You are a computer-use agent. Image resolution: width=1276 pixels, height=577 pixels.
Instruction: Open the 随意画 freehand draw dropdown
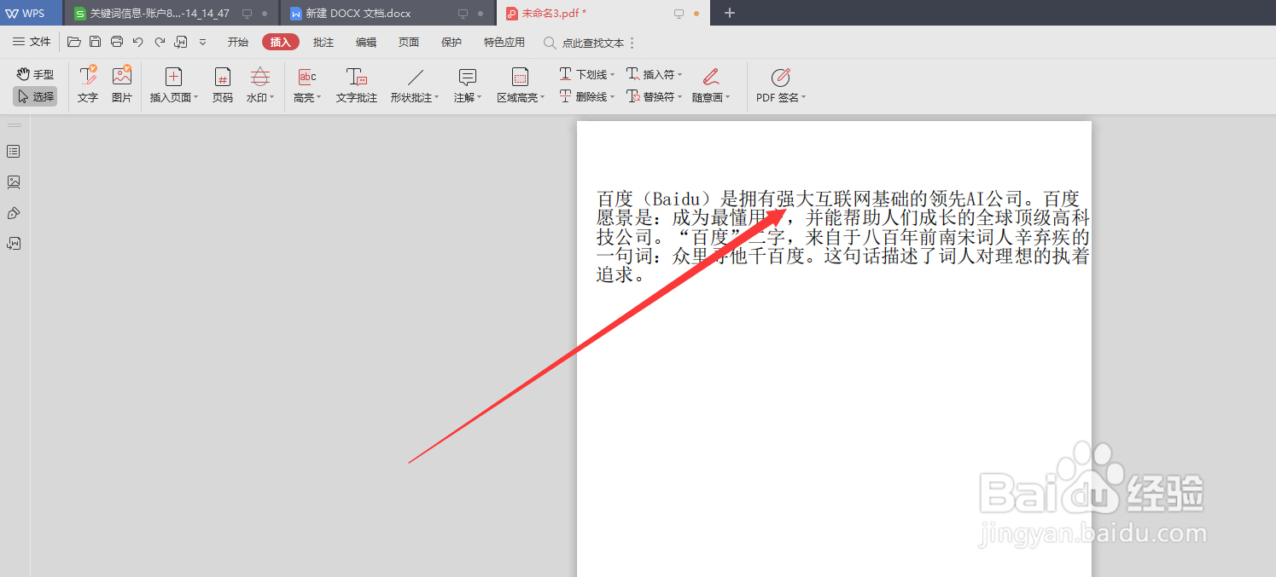click(711, 85)
